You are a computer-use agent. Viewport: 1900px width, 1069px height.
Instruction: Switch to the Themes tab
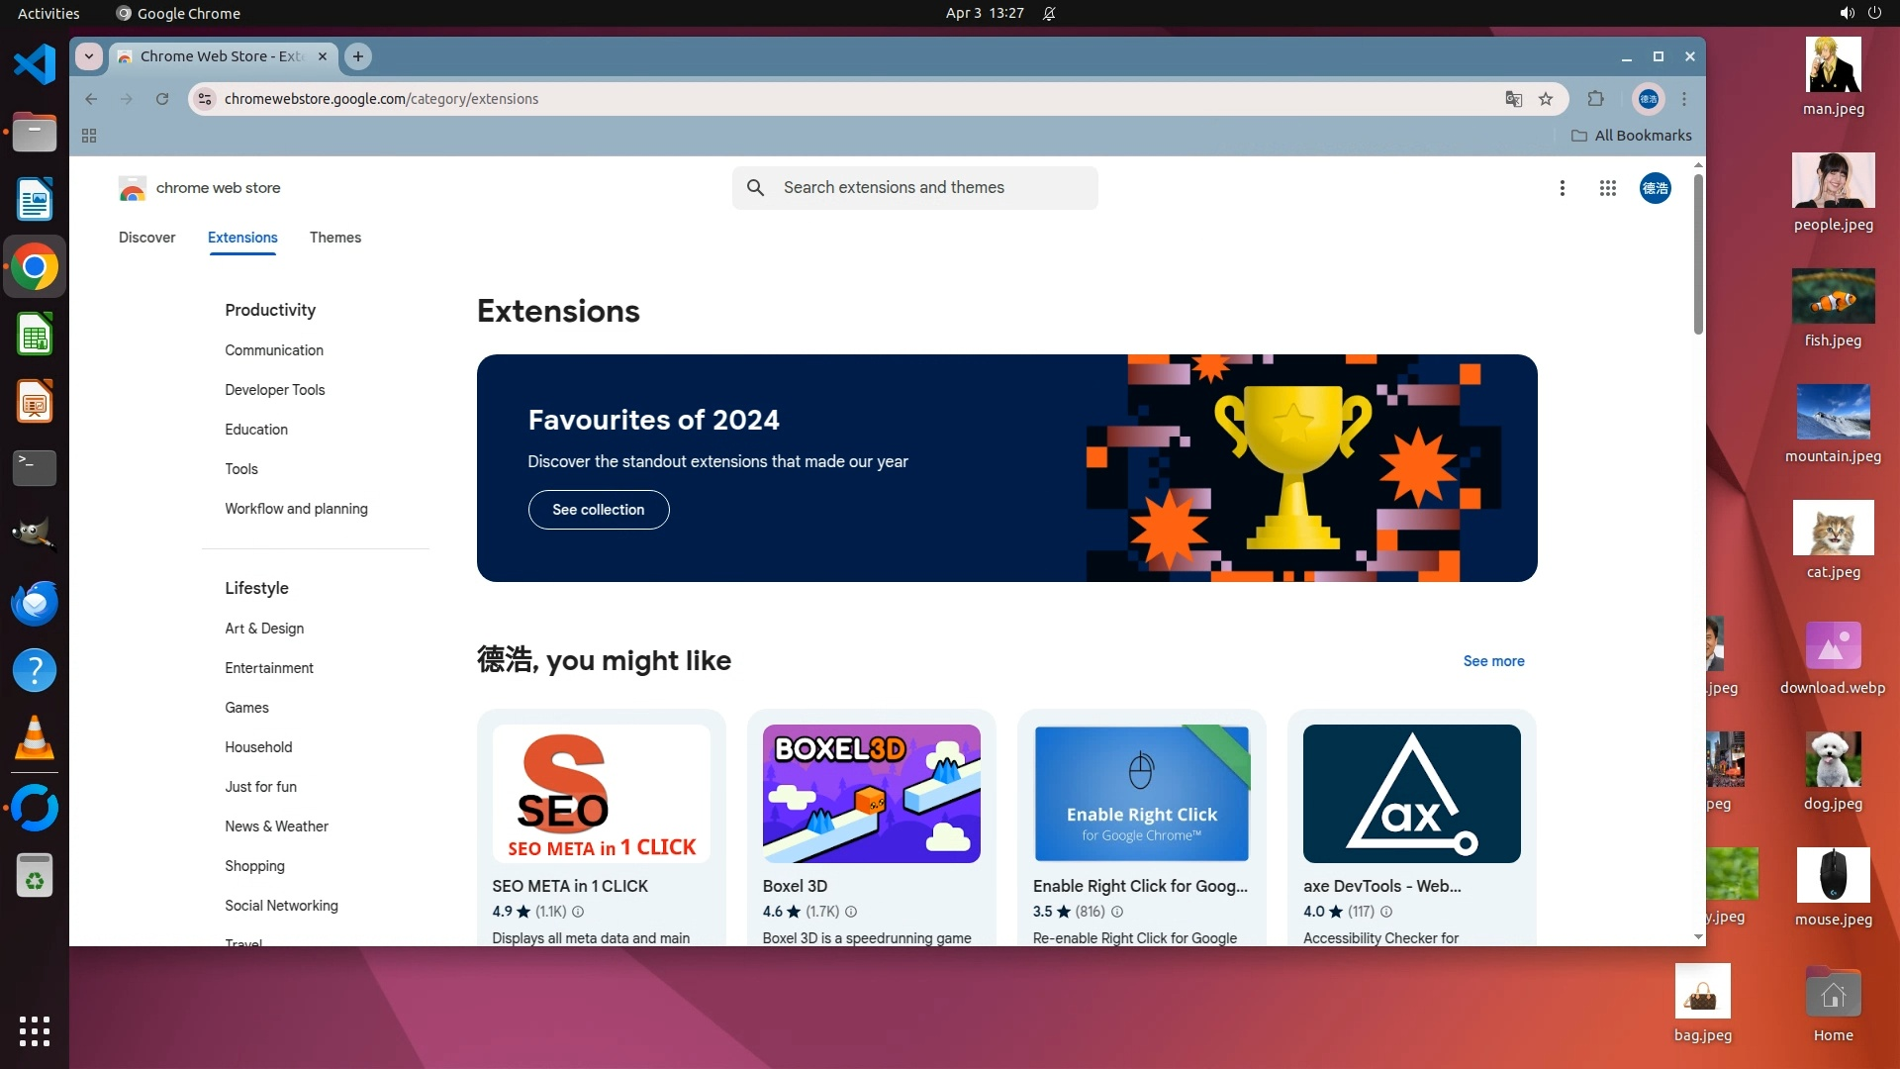pos(334,238)
